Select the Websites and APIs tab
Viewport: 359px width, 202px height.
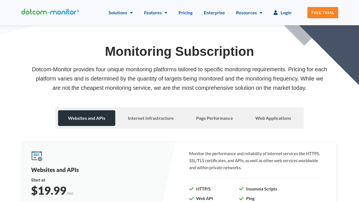click(87, 118)
